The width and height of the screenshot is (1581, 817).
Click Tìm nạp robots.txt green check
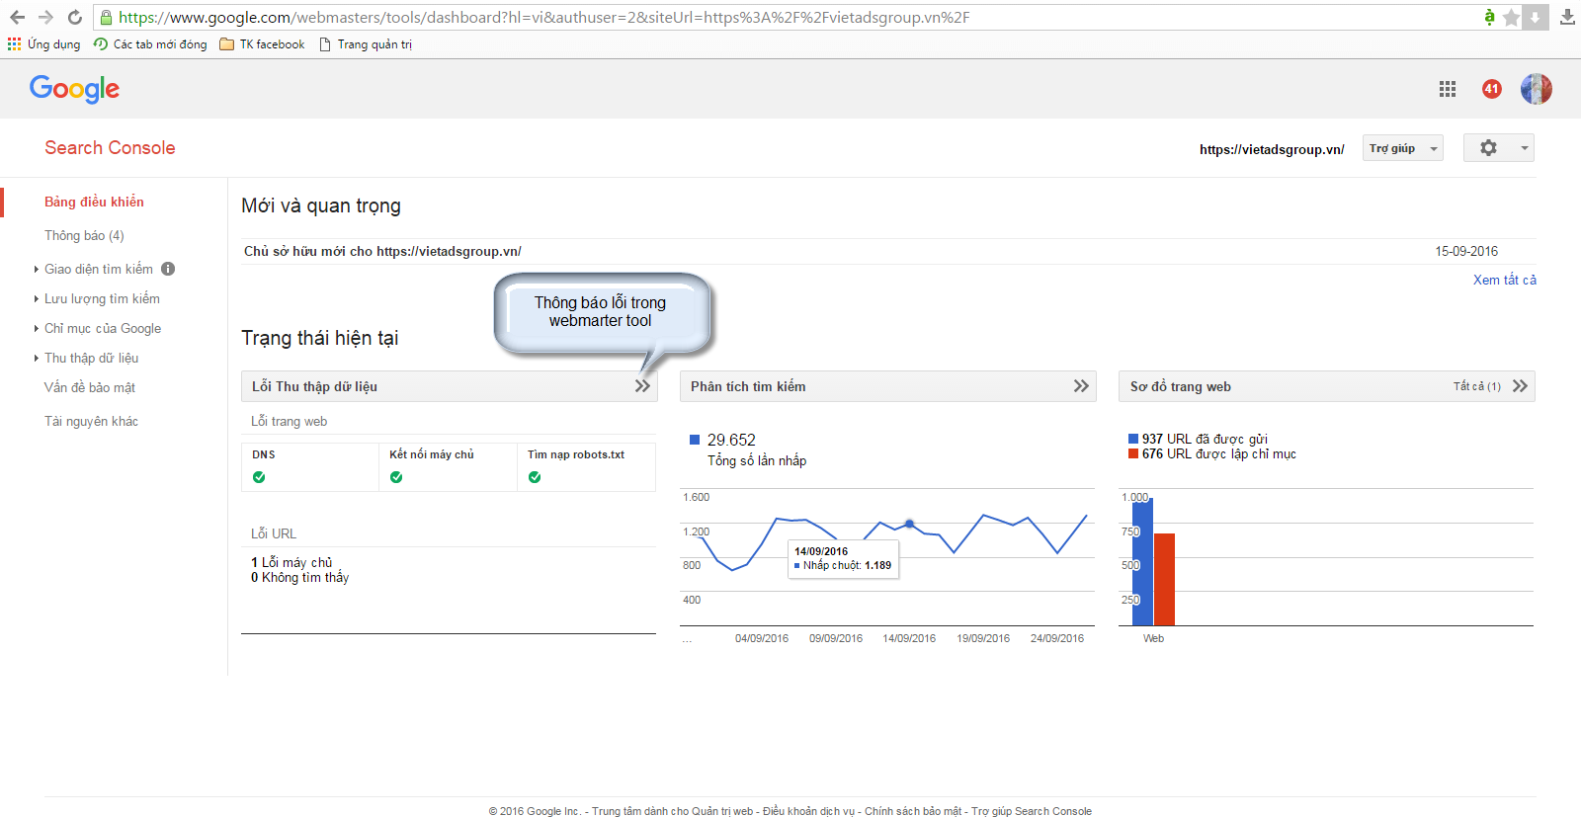coord(535,477)
